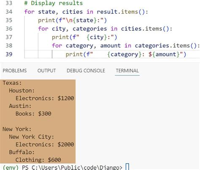Click line number 34 in the gutter
The width and height of the screenshot is (200, 170).
[9, 12]
